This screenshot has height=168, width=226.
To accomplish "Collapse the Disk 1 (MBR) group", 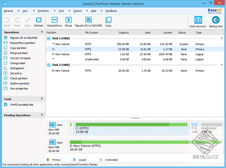I will click(221, 38).
